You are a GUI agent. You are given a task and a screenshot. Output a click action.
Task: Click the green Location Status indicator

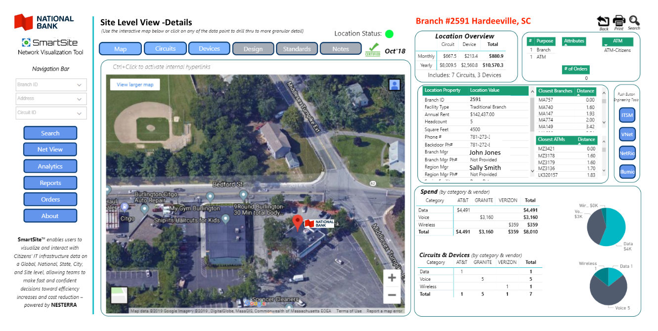(x=389, y=34)
